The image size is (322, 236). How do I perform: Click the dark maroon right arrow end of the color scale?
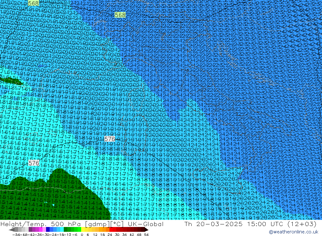click(147, 230)
